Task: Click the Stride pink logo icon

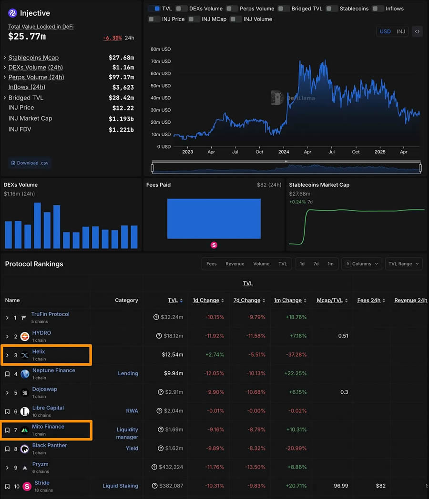Action: pos(27,486)
